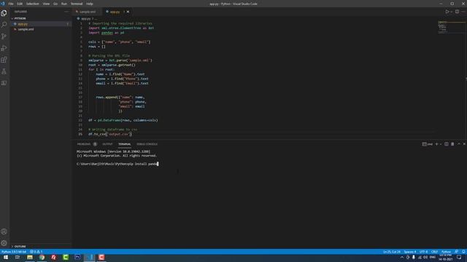Image resolution: width=467 pixels, height=262 pixels.
Task: Open the Terminal menu
Action: pyautogui.click(x=77, y=4)
